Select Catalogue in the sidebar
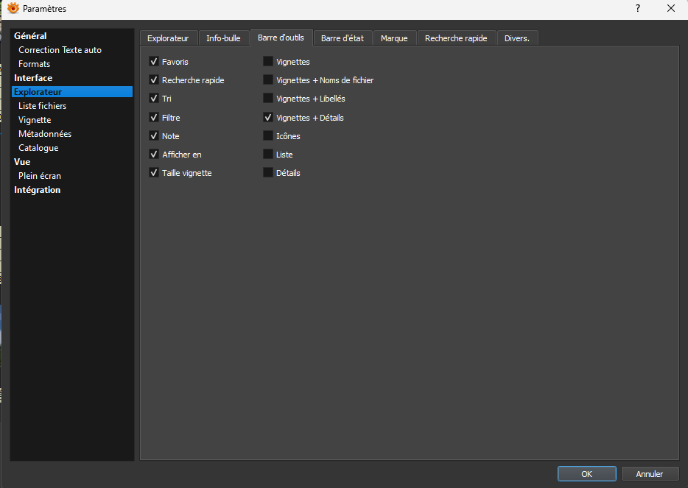Viewport: 688px width, 488px height. pyautogui.click(x=38, y=148)
